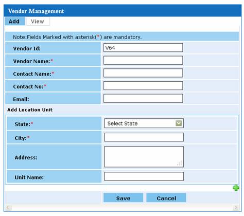Select the Add tab
244x216 pixels.
point(14,22)
